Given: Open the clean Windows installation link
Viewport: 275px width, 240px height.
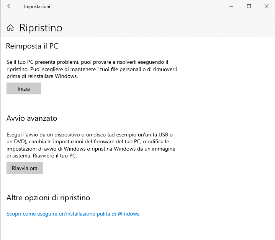Looking at the screenshot, I should (73, 214).
